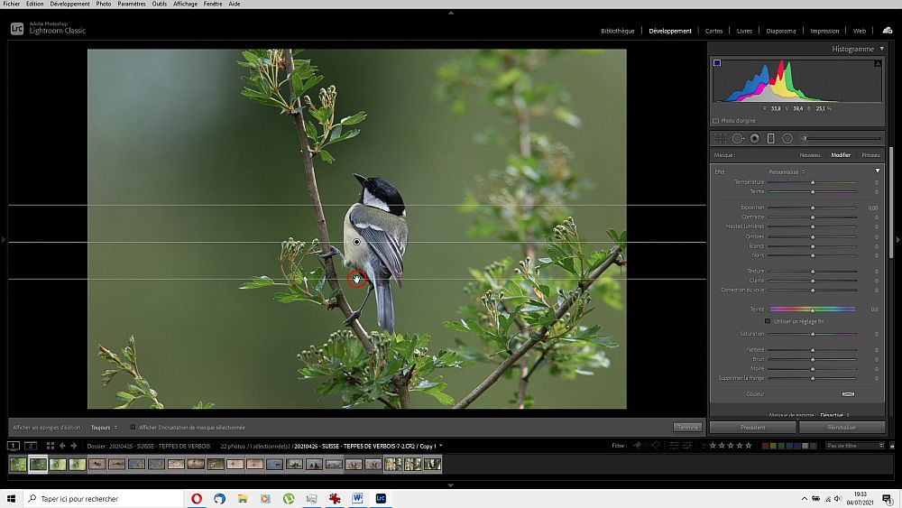Activate the Spot Removal tool
902x508 pixels.
coord(738,138)
